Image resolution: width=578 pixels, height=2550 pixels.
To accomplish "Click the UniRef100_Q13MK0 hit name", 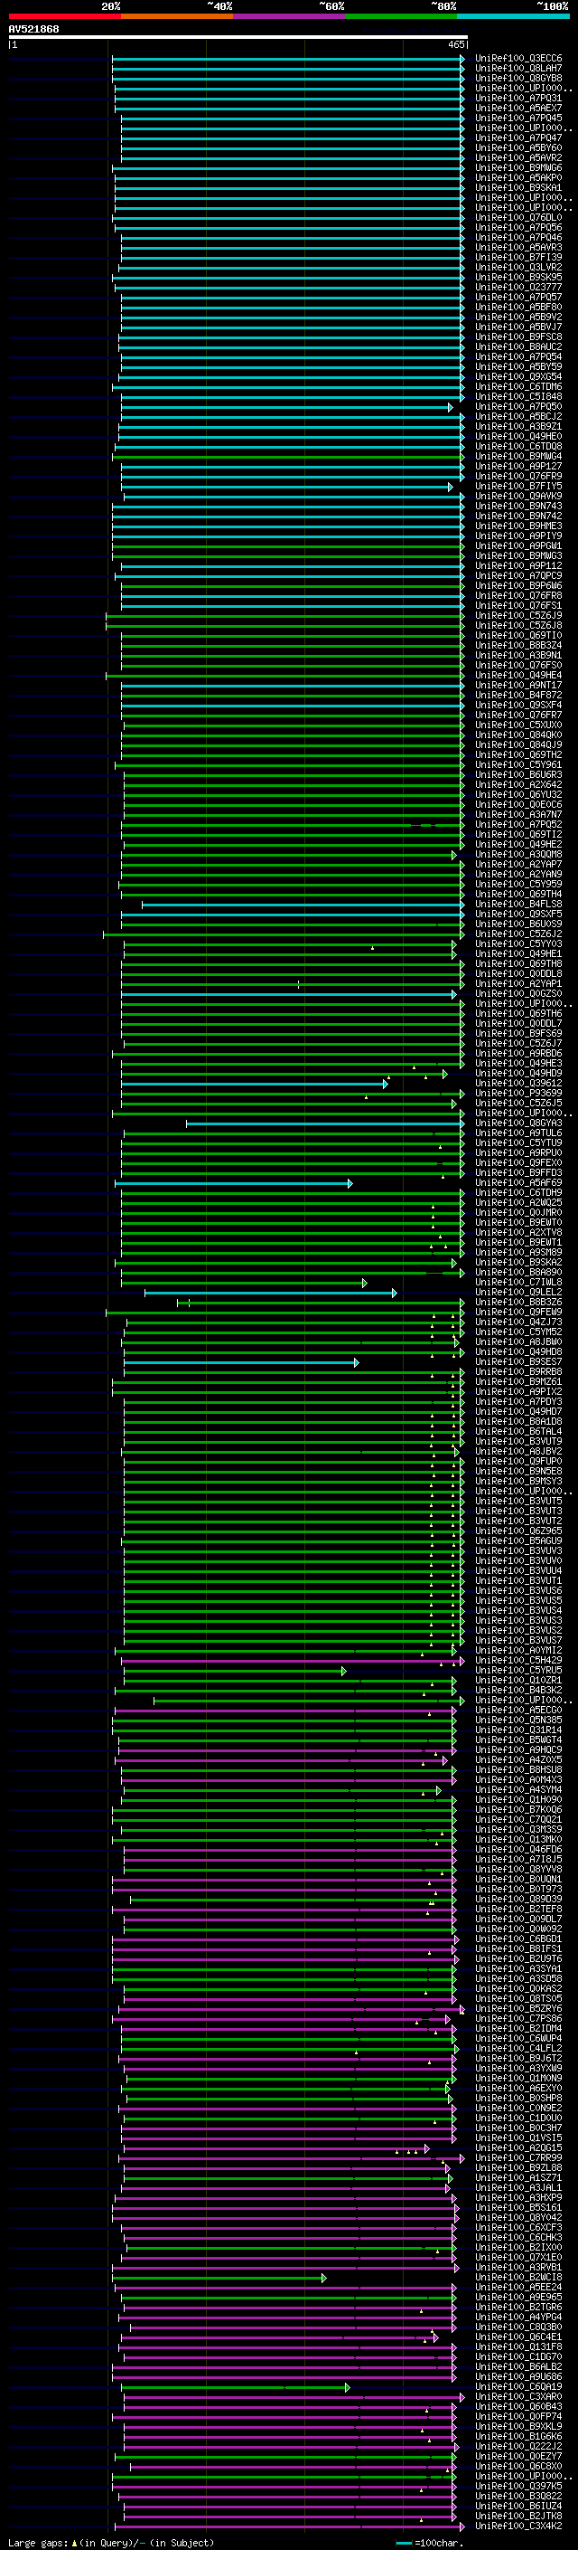I will [518, 1839].
